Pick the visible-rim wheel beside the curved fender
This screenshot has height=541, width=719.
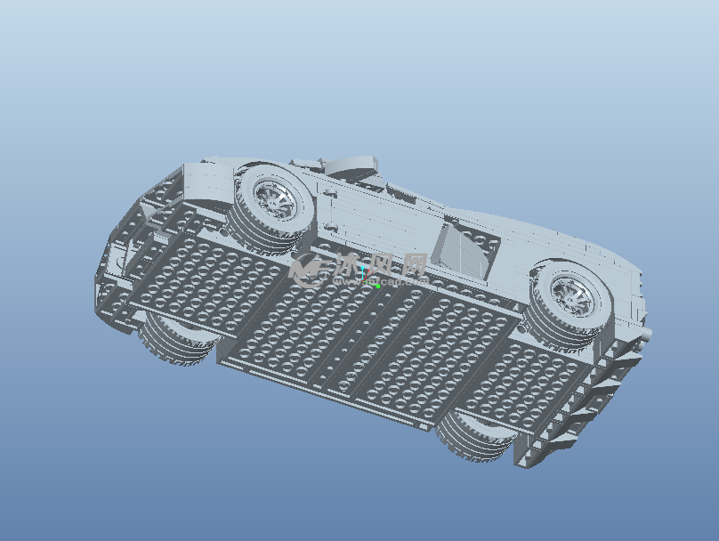point(271,208)
